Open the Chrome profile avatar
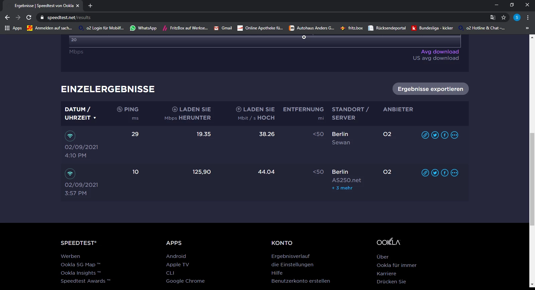Image resolution: width=535 pixels, height=290 pixels. (x=517, y=17)
